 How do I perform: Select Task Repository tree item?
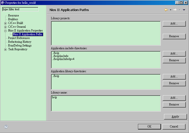(x=18, y=49)
